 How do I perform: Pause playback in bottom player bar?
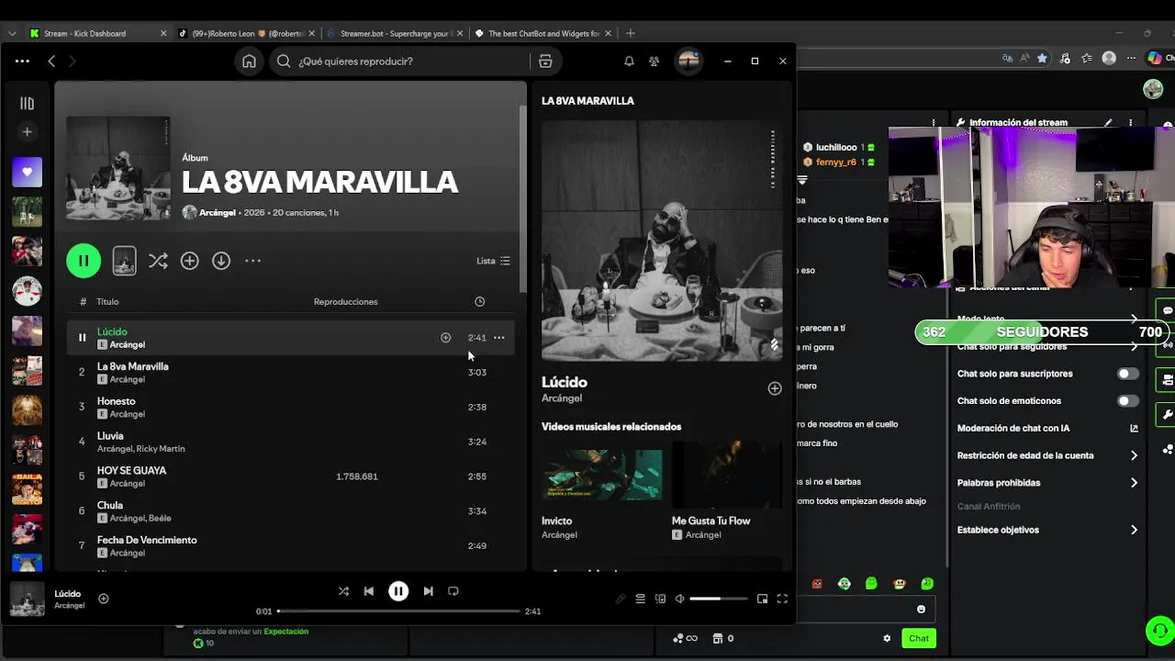tap(398, 591)
